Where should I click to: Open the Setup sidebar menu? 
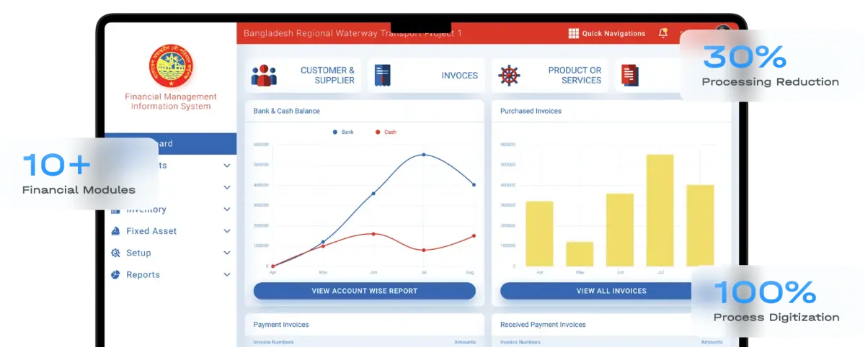(x=171, y=253)
